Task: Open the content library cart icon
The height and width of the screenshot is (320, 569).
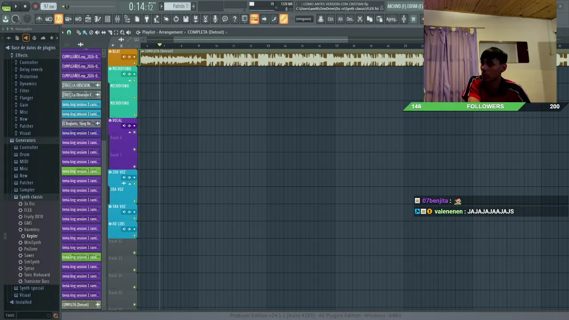Action: click(x=413, y=19)
